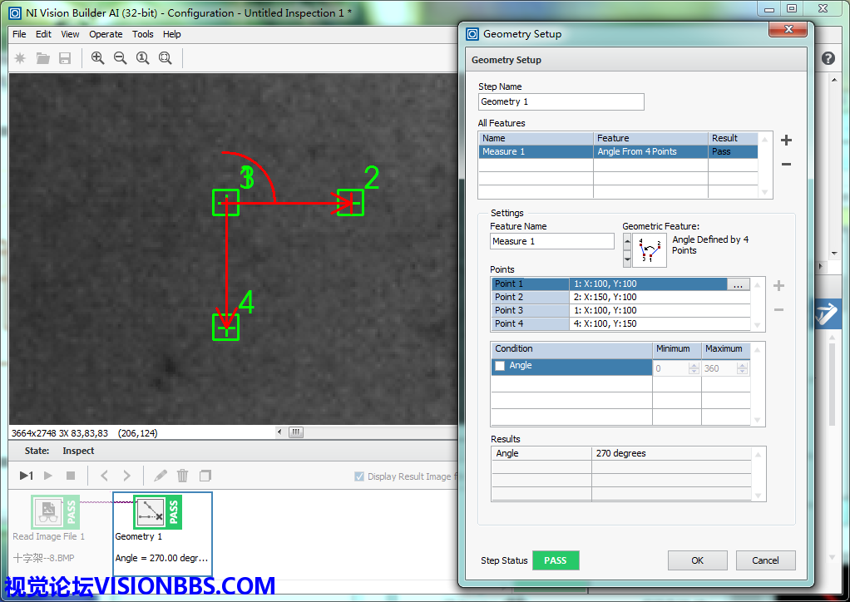The image size is (850, 602).
Task: Click the New Inspection star icon
Action: click(20, 58)
